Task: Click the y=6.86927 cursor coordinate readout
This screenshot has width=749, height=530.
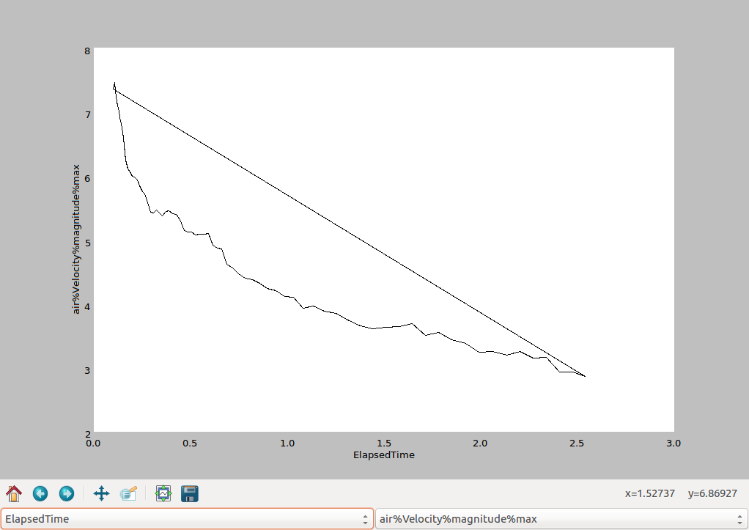Action: (712, 493)
